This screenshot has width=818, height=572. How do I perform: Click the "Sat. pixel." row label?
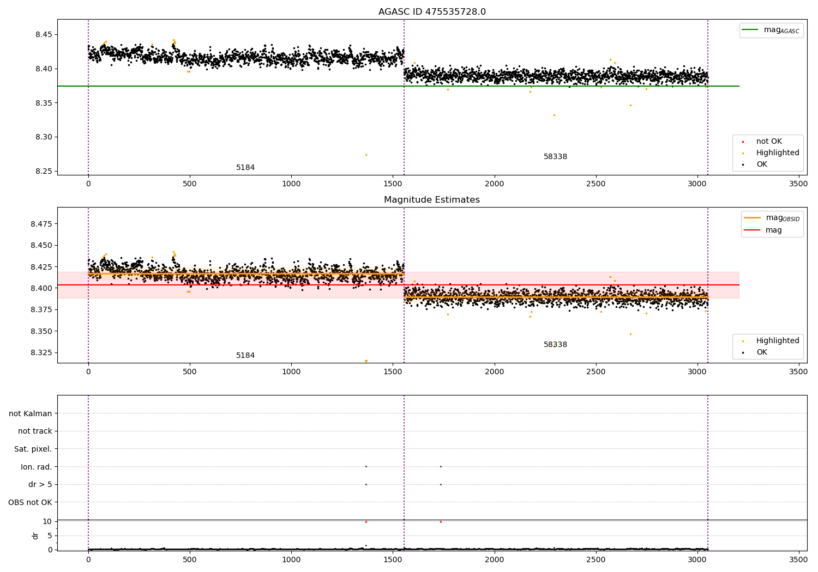(33, 449)
